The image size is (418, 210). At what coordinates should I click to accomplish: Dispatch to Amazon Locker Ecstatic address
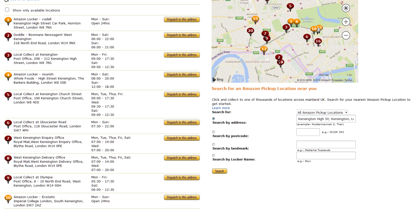pos(182,197)
